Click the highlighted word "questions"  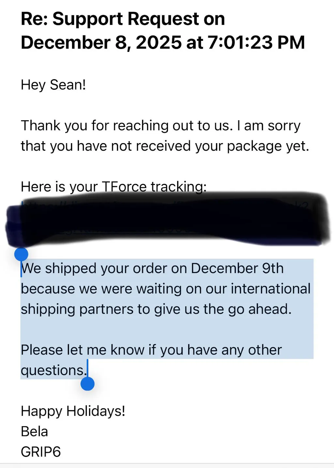(x=52, y=370)
